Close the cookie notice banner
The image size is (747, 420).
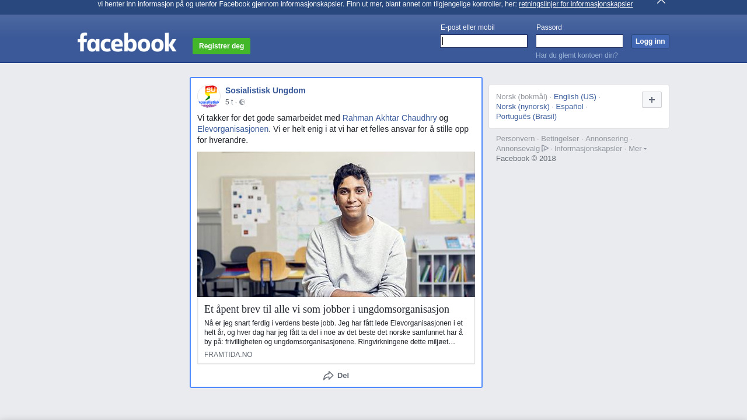click(x=661, y=2)
